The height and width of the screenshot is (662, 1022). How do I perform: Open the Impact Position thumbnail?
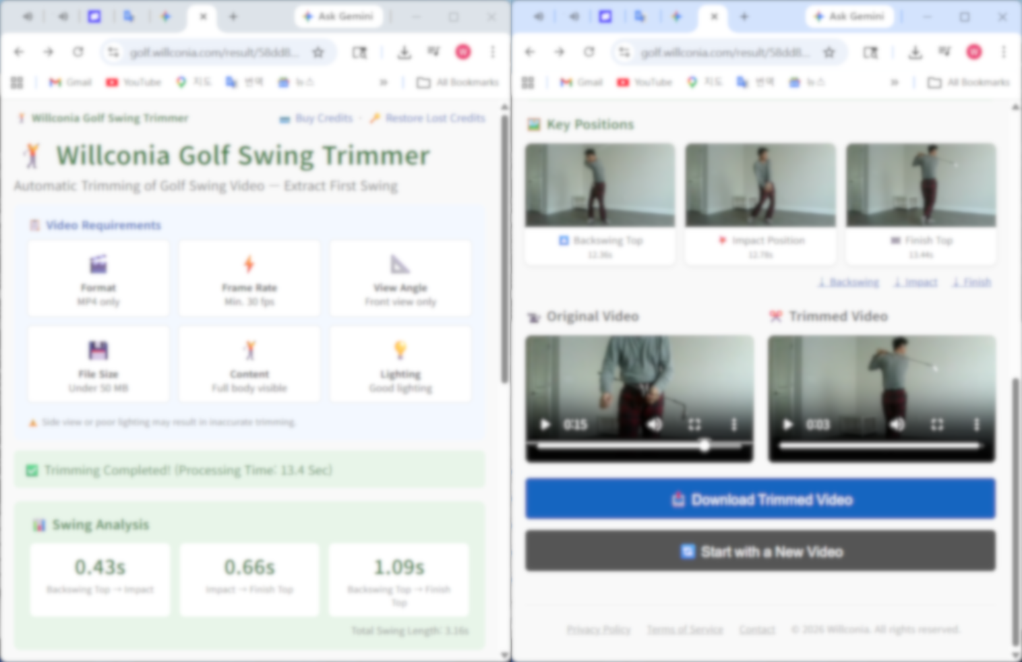pos(760,185)
